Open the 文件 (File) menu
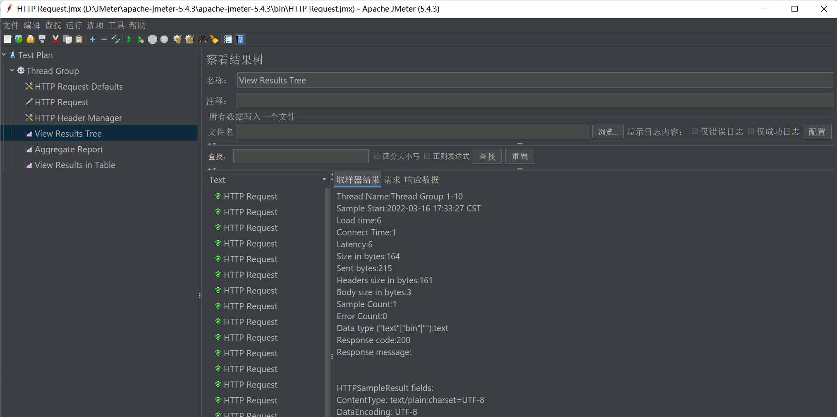This screenshot has width=837, height=417. 11,26
